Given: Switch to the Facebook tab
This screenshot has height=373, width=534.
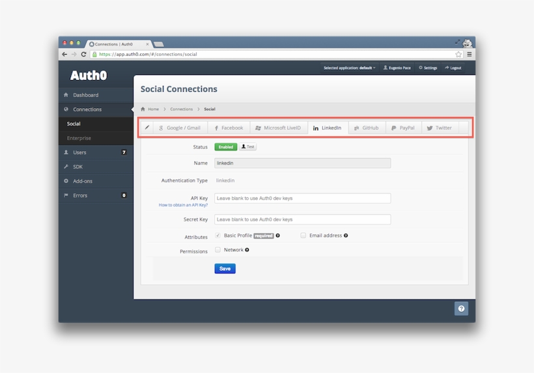Looking at the screenshot, I should [229, 128].
